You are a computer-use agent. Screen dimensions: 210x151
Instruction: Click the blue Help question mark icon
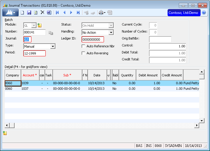204,13
